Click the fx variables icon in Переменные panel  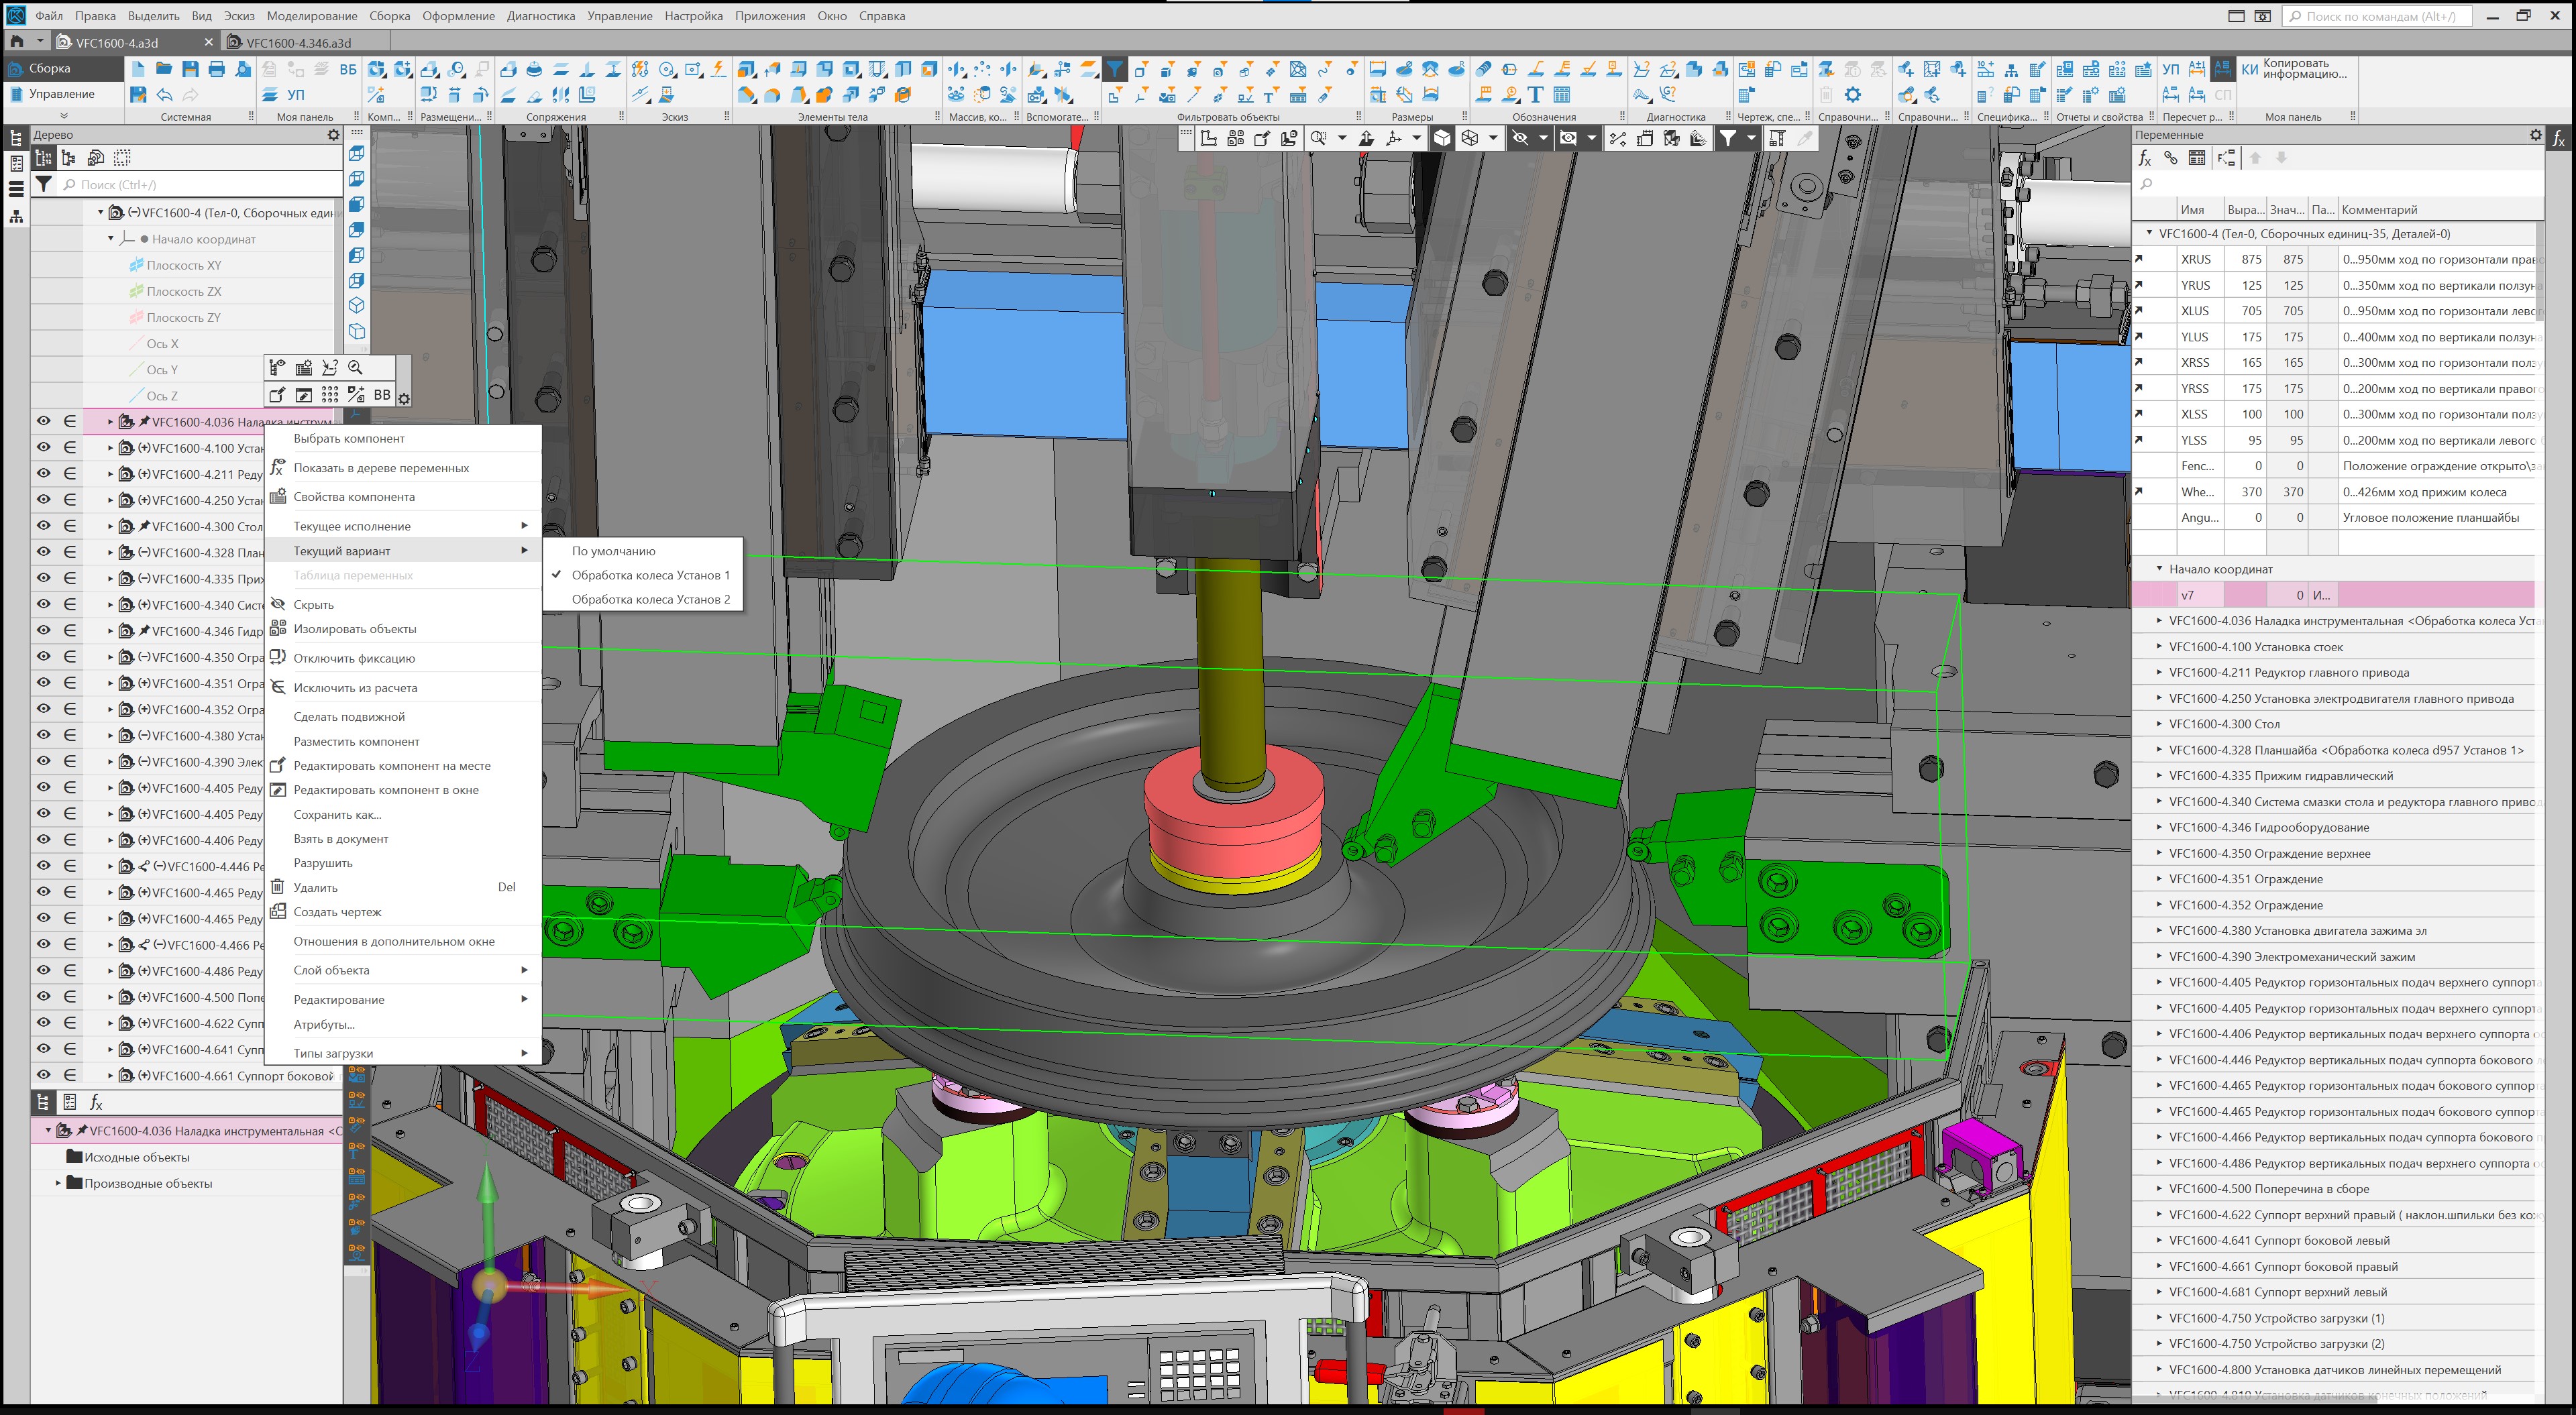2144,158
